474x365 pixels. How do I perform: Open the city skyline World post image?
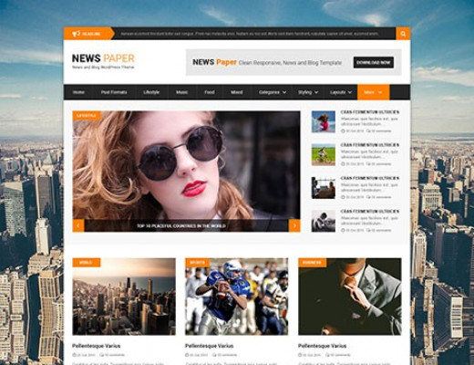point(124,297)
